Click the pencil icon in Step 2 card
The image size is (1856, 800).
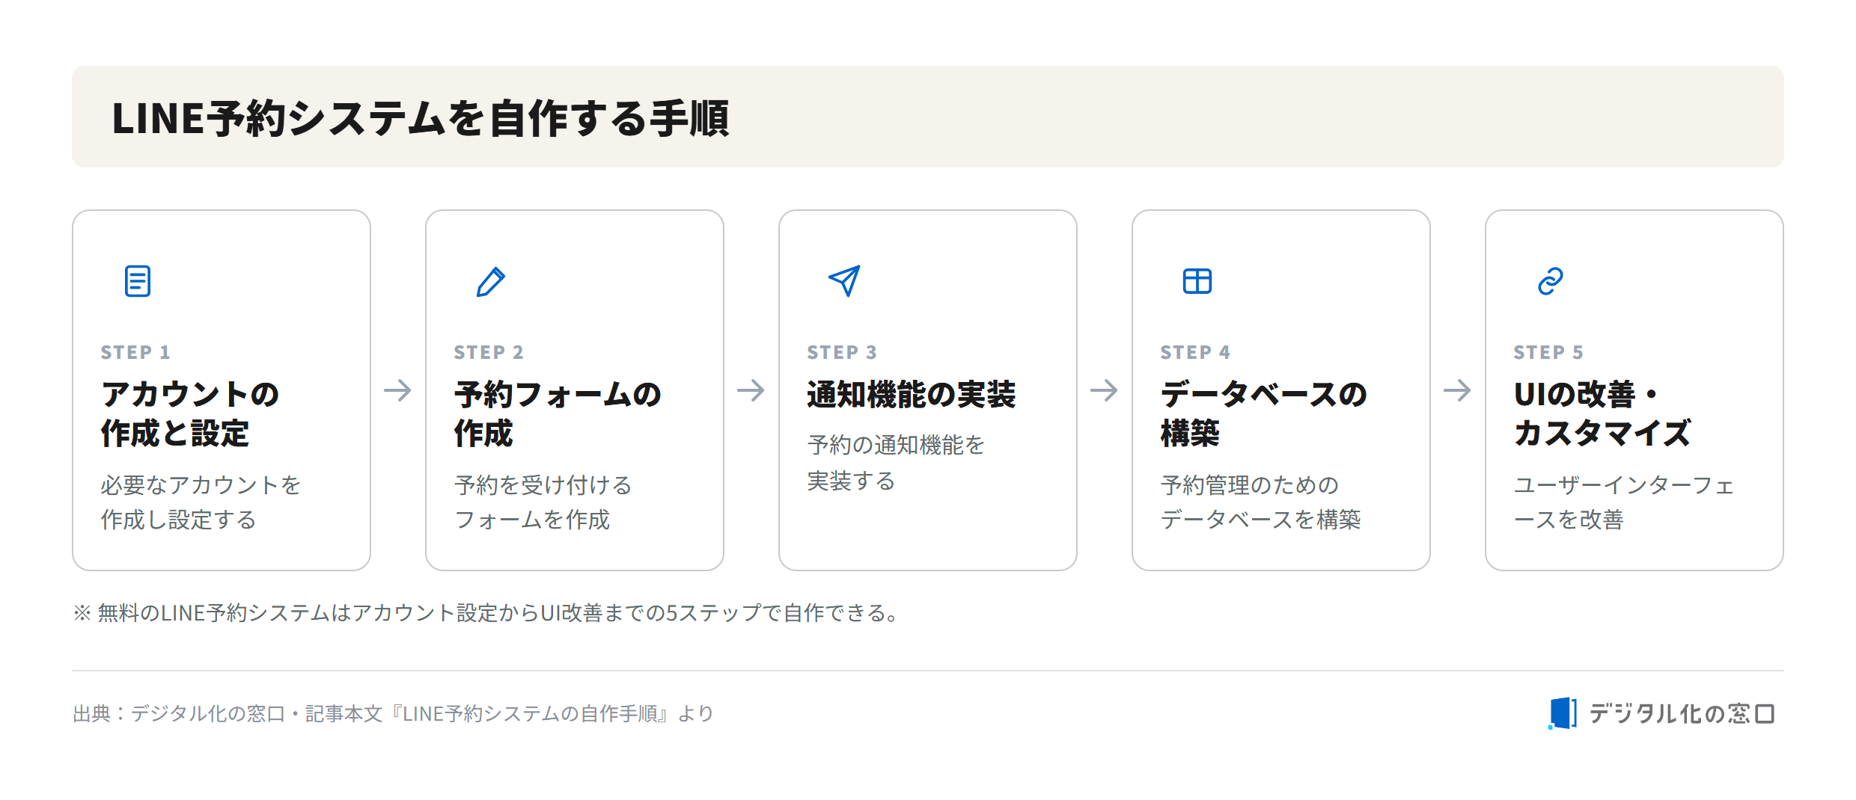491,281
